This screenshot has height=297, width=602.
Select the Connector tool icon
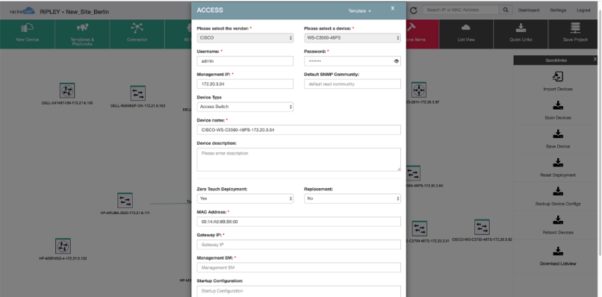[x=137, y=28]
